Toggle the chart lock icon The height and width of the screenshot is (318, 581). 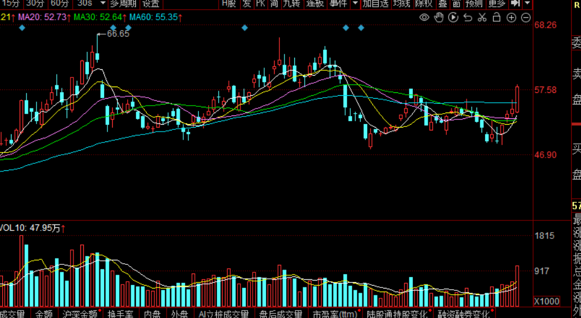coord(497,17)
